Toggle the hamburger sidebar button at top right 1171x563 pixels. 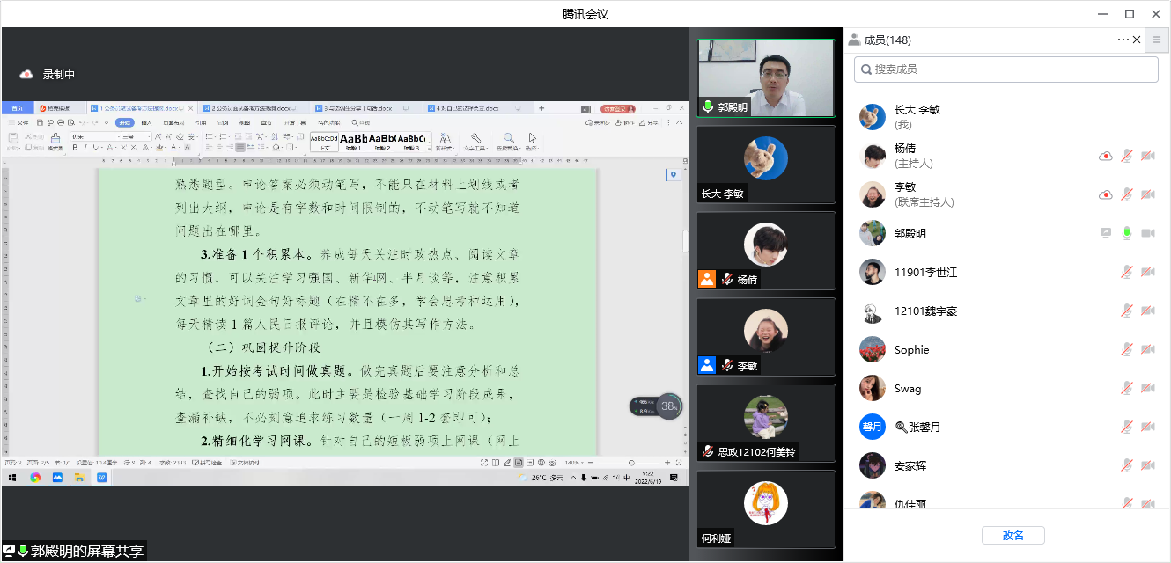pyautogui.click(x=1157, y=40)
